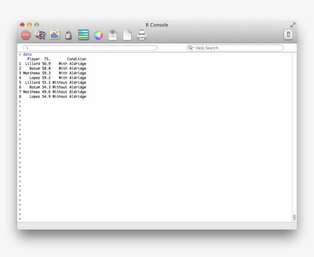
Task: Open a document in the editor
Action: tap(113, 35)
